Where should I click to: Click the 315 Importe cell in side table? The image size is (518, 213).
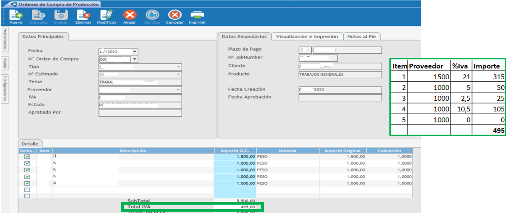click(x=488, y=77)
